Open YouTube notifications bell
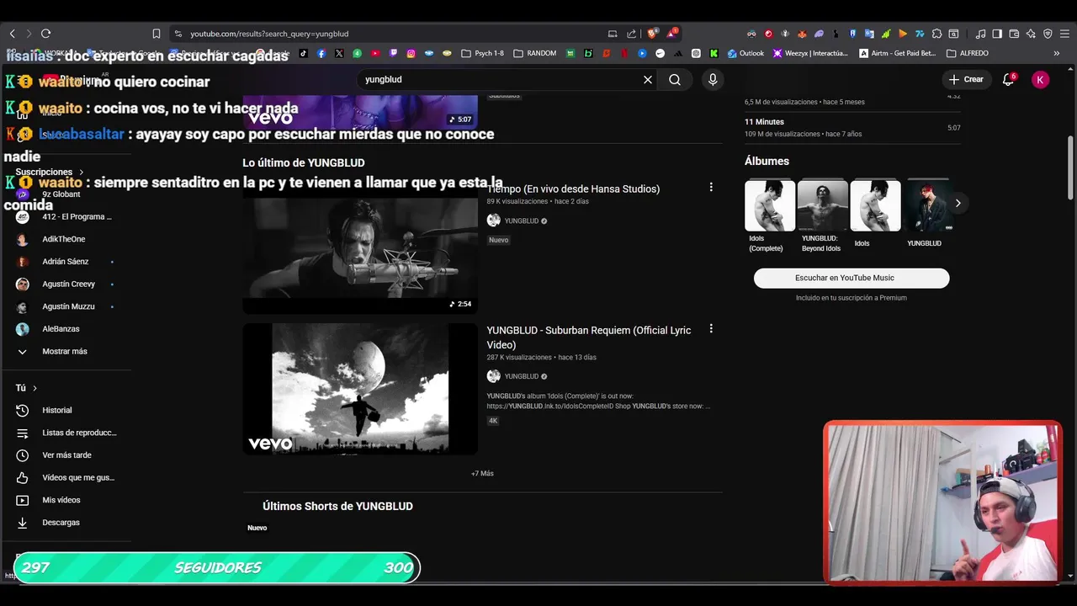1077x606 pixels. 1008,79
